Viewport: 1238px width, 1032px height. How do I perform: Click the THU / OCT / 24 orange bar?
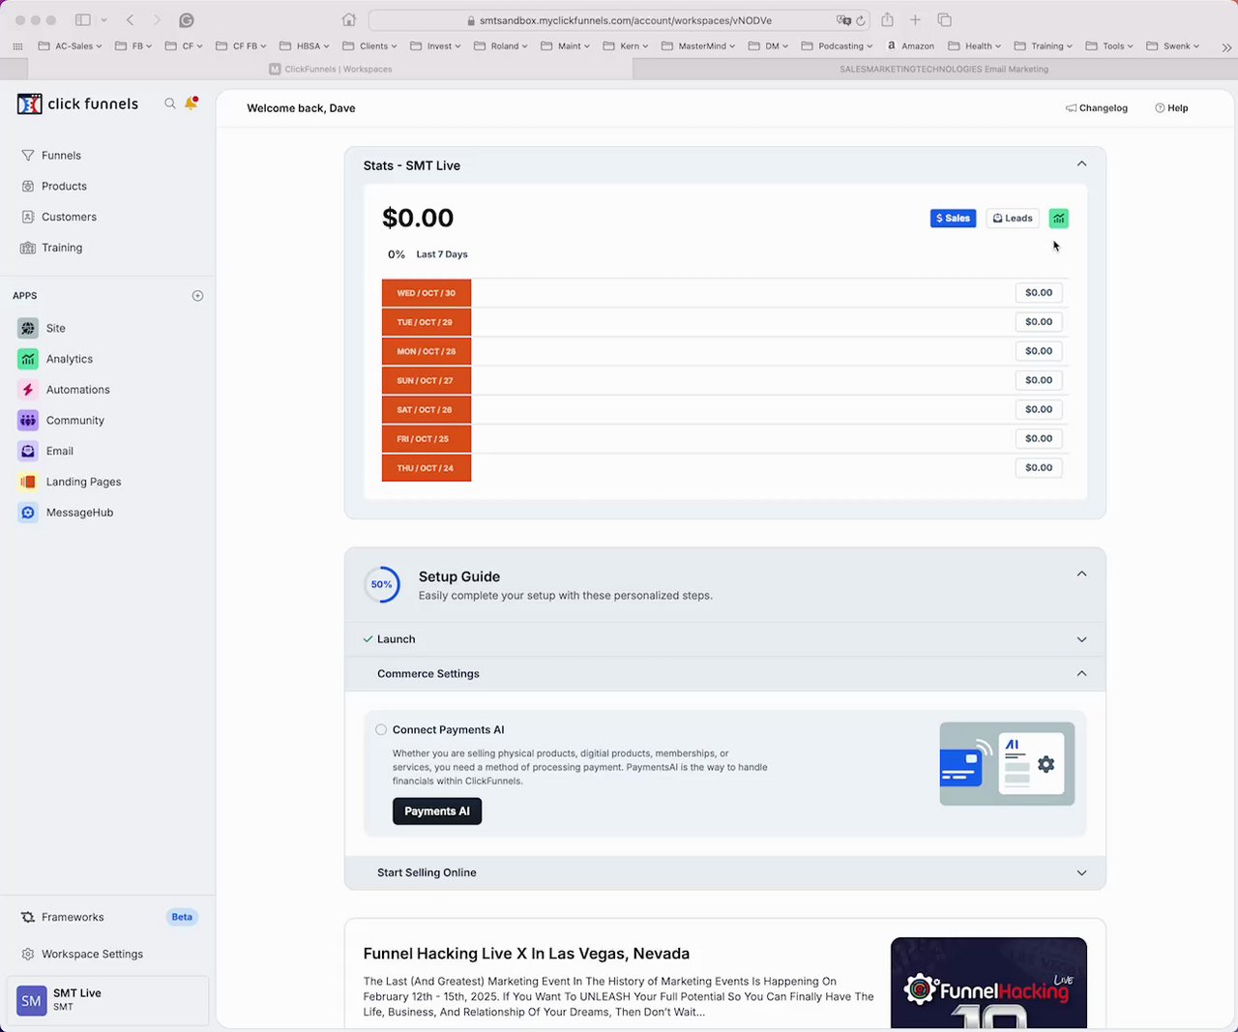pyautogui.click(x=427, y=468)
